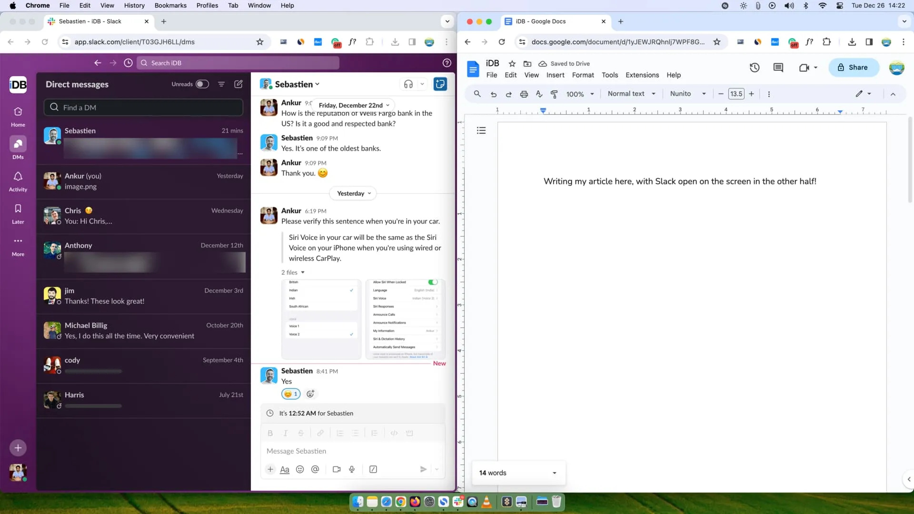
Task: Select the italic formatting icon
Action: [285, 433]
